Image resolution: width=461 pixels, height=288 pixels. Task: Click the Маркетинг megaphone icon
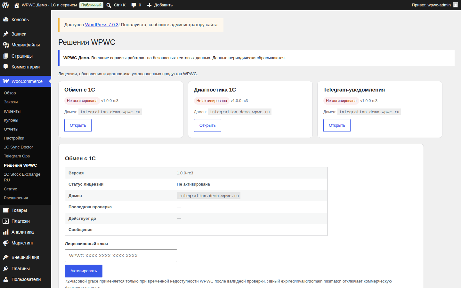6,243
